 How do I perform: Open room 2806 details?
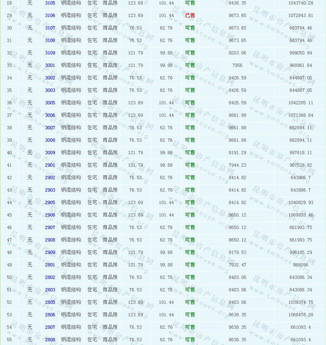(x=50, y=315)
